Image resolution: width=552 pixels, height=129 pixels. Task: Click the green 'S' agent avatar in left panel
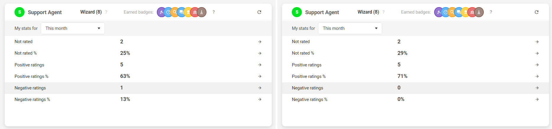coord(19,12)
